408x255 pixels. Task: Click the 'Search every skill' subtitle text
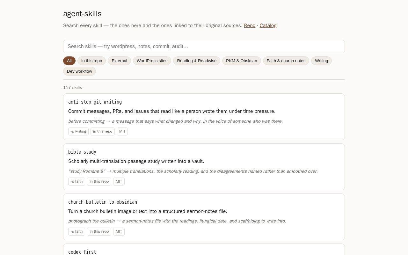153,25
